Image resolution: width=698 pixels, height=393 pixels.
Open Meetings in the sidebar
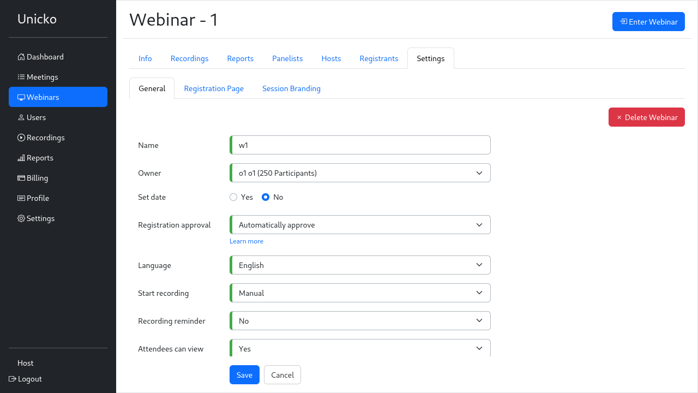point(58,77)
